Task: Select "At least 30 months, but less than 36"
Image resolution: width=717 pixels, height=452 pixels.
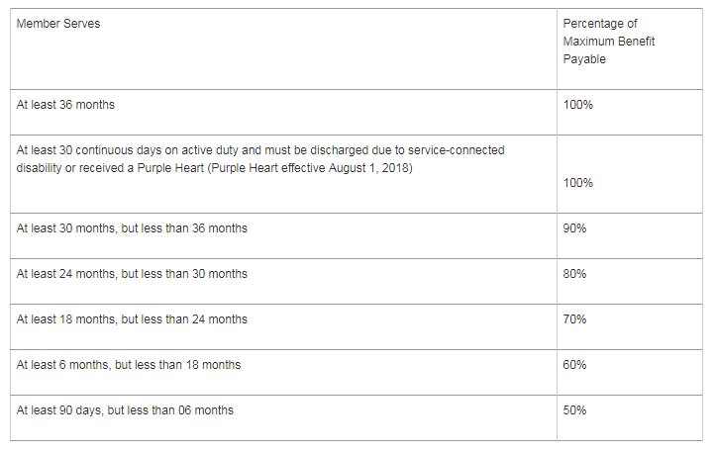Action: click(x=132, y=228)
